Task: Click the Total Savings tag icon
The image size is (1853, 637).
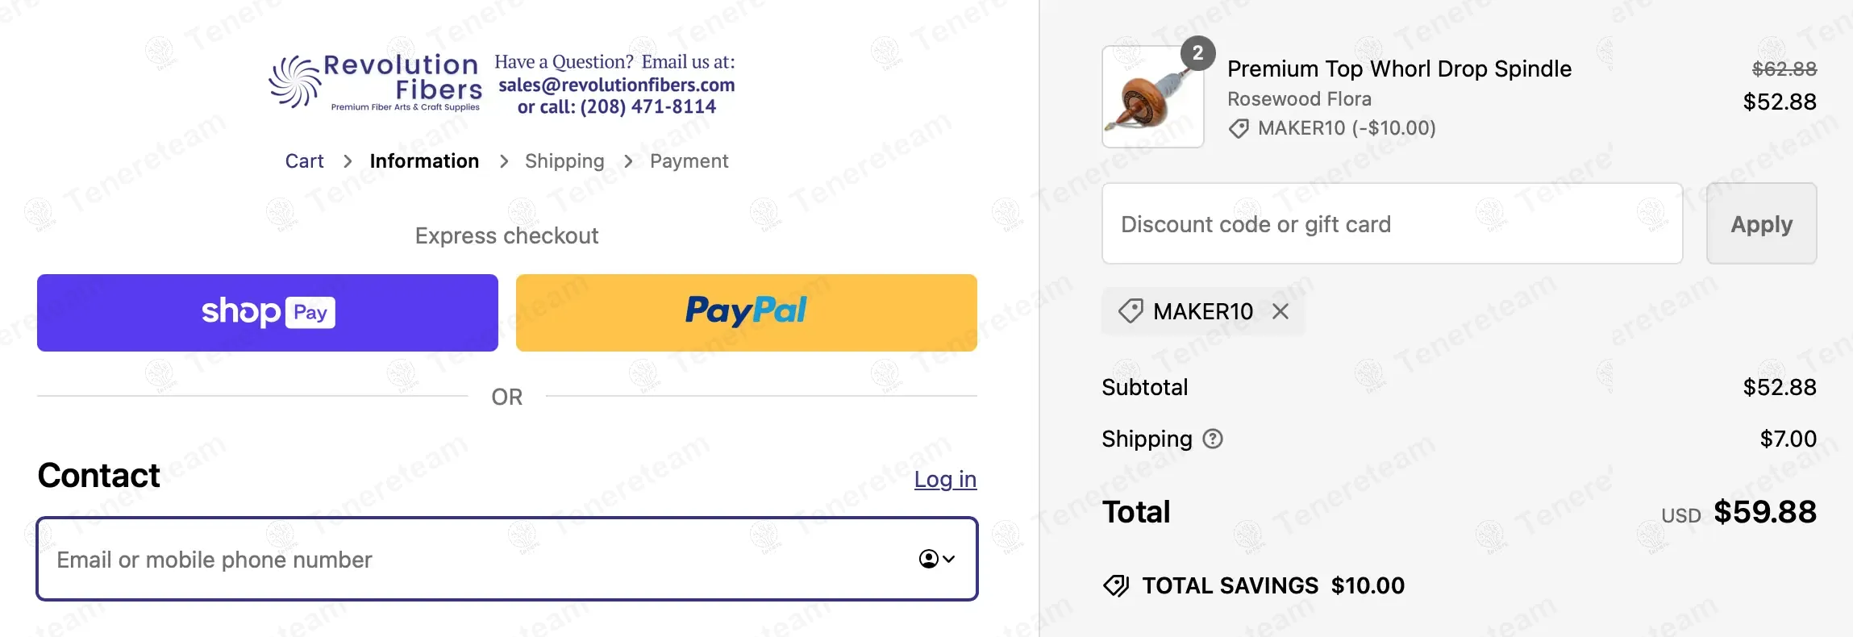Action: tap(1116, 585)
